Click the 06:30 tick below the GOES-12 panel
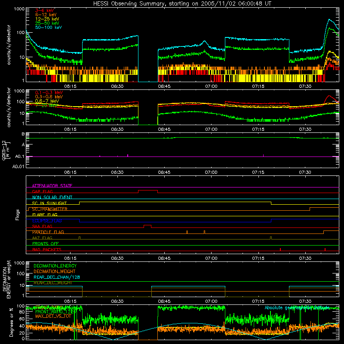This screenshot has height=344, width=344. (117, 172)
